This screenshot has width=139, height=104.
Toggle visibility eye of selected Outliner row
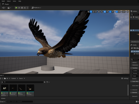tap(131, 30)
